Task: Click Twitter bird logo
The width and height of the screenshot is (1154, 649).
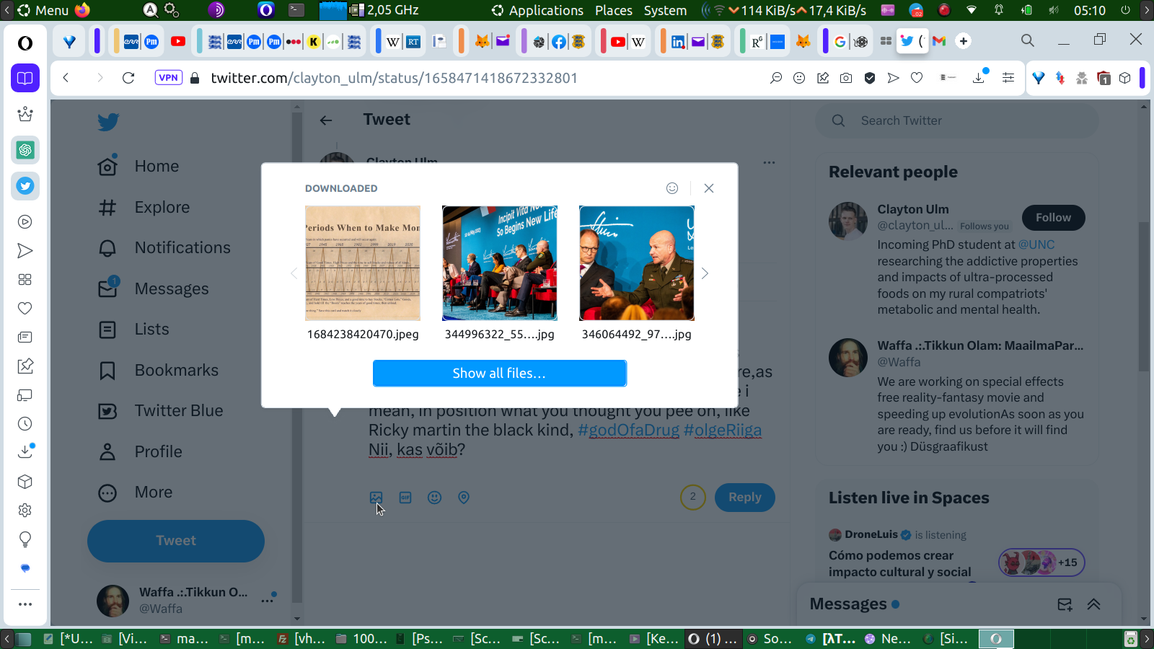Action: (x=108, y=122)
